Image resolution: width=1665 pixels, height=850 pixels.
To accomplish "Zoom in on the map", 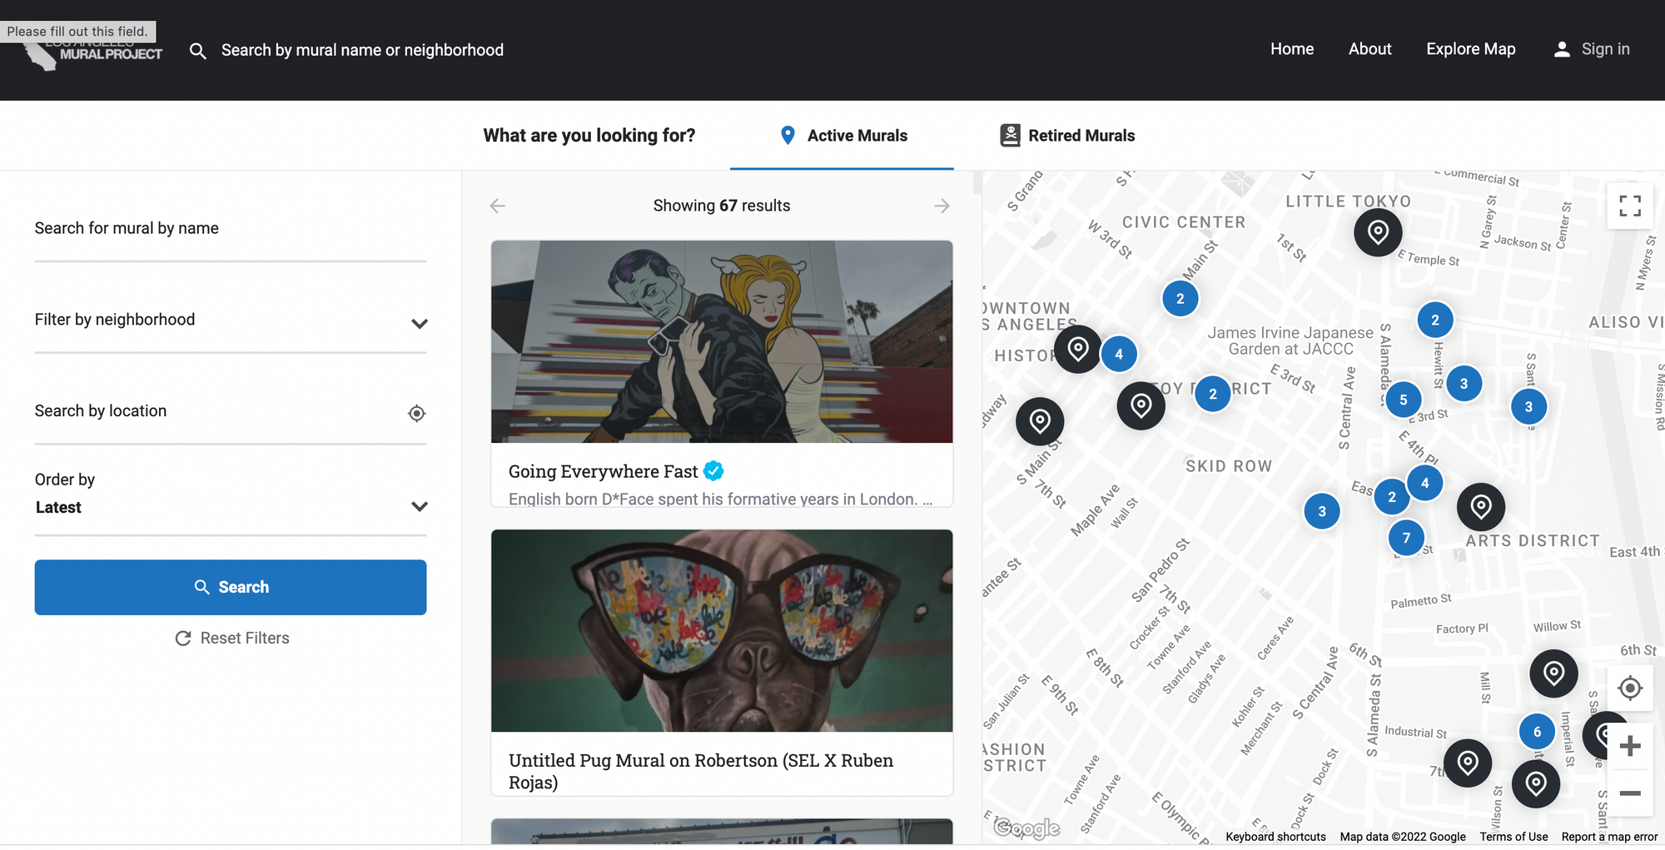I will pyautogui.click(x=1630, y=746).
